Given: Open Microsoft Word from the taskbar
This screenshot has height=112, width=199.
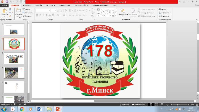Looking at the screenshot, I should (x=40, y=109).
